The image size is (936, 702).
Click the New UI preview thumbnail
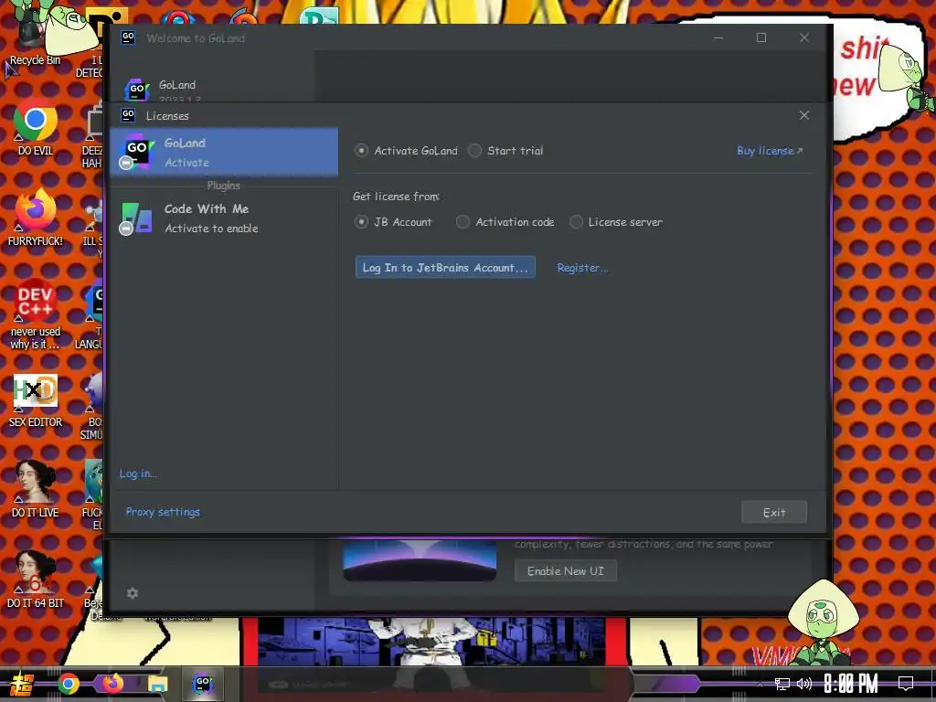coord(420,561)
